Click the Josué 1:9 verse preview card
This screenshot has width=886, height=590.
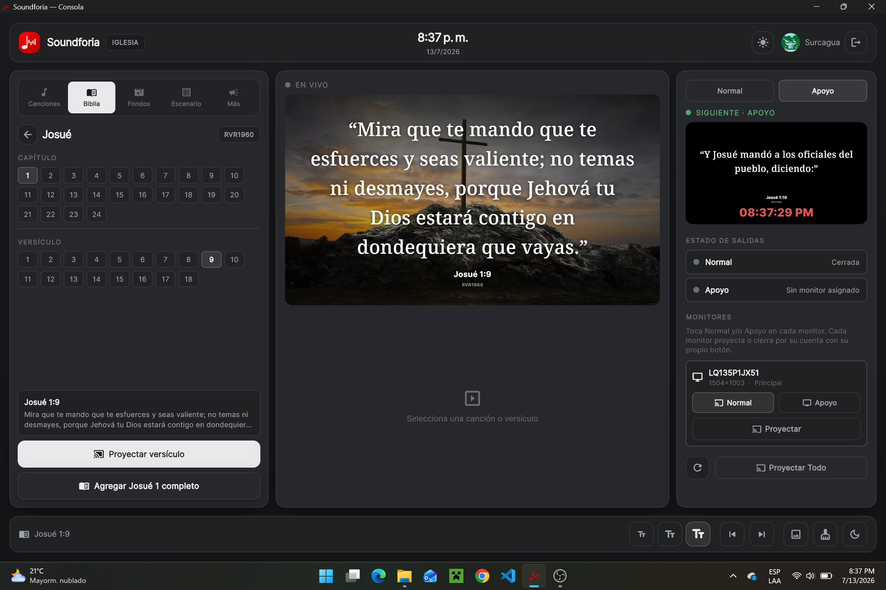[139, 413]
